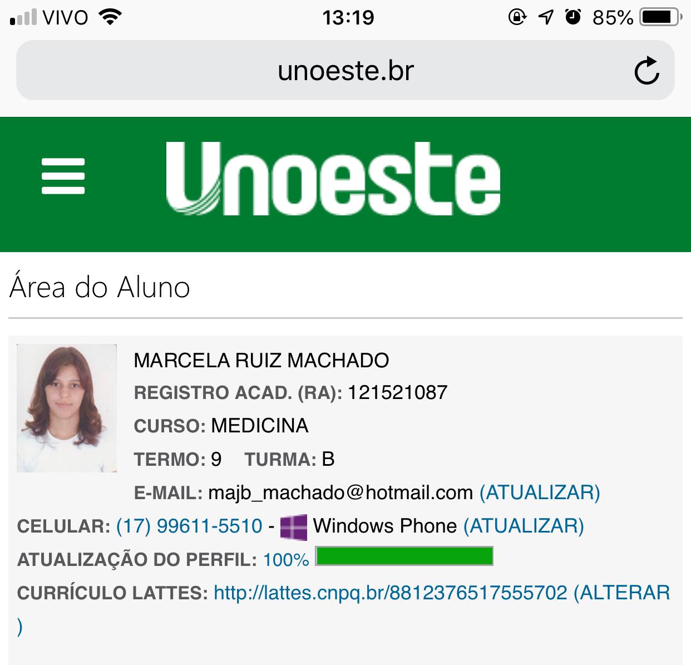
Task: Click ATUALIZAR next to Windows Phone
Action: pyautogui.click(x=524, y=526)
